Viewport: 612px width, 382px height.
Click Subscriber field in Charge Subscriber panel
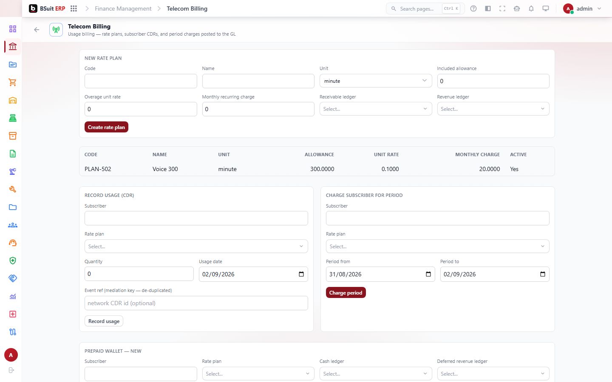coord(438,218)
